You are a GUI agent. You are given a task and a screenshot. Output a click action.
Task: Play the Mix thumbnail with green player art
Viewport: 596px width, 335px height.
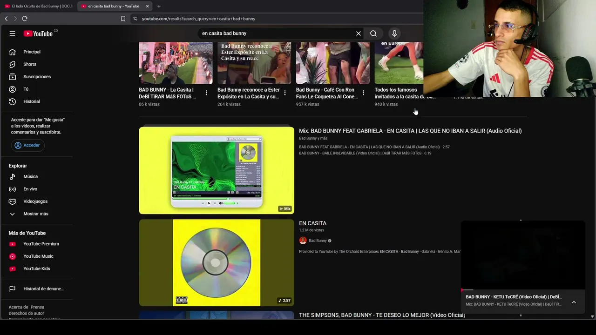point(217,170)
